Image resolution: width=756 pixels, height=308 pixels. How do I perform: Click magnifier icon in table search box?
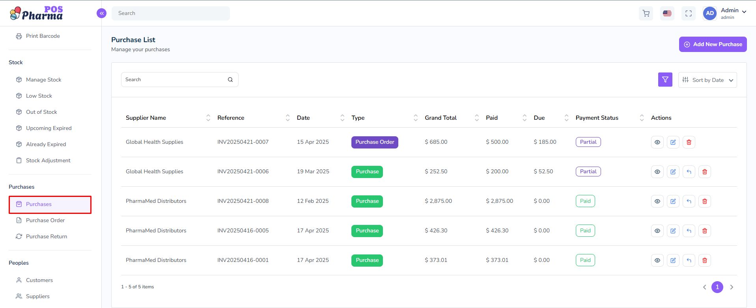(x=230, y=80)
